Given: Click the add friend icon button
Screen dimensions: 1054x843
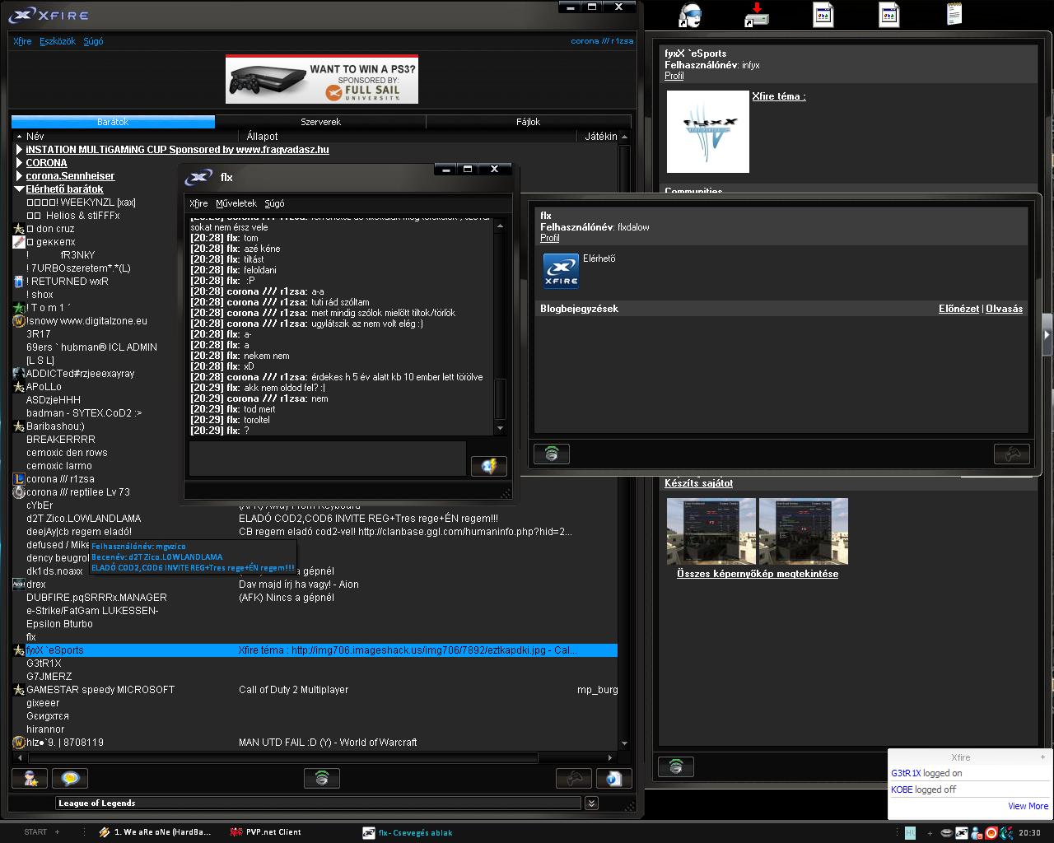Looking at the screenshot, I should click(30, 778).
